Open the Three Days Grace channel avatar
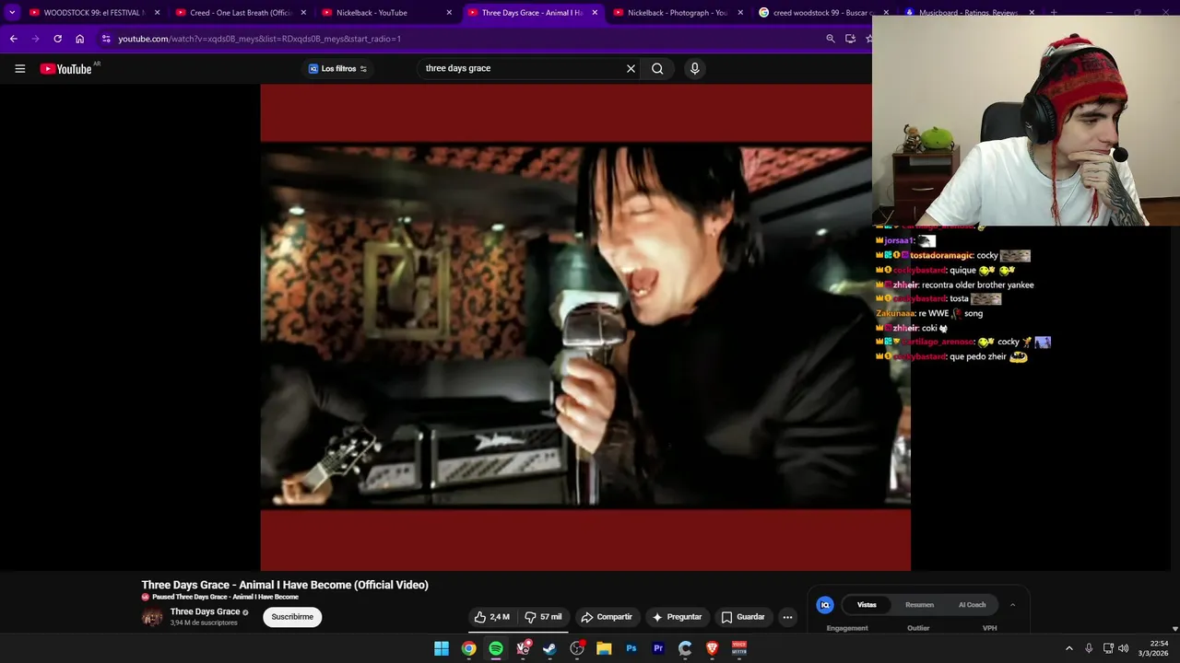Screen dimensions: 1180x663 pos(152,617)
